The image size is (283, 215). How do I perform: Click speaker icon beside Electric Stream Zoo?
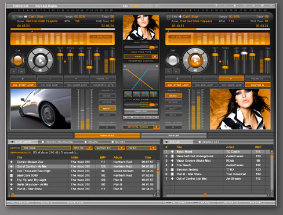coord(12,162)
